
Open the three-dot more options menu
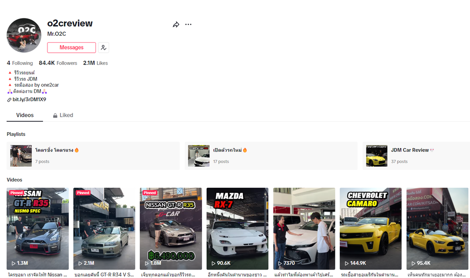[188, 24]
